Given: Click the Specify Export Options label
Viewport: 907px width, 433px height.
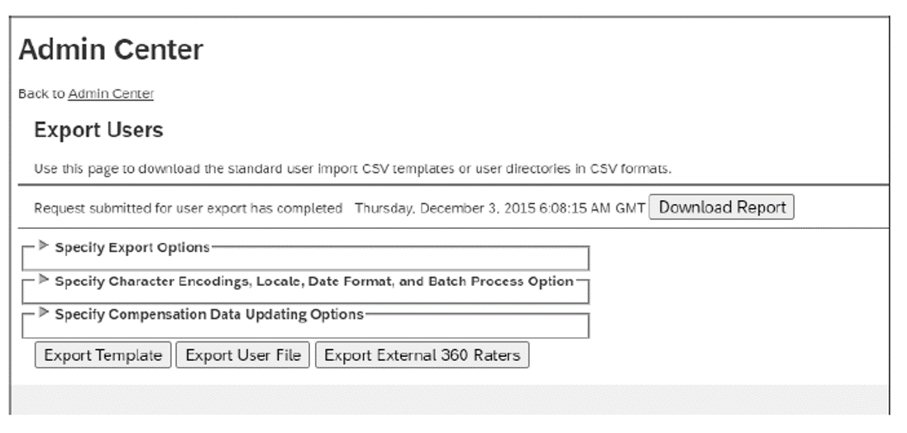Looking at the screenshot, I should (x=132, y=247).
